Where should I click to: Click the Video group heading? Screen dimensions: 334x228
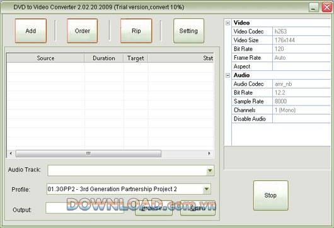(x=241, y=23)
